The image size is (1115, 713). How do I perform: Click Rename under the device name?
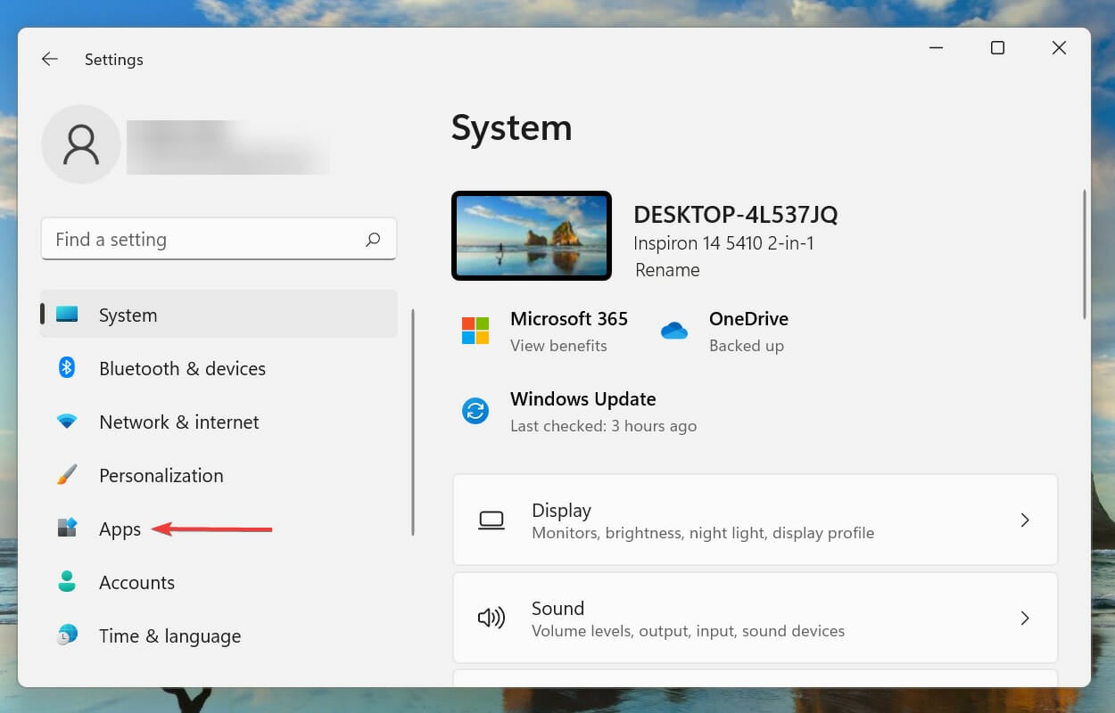667,269
